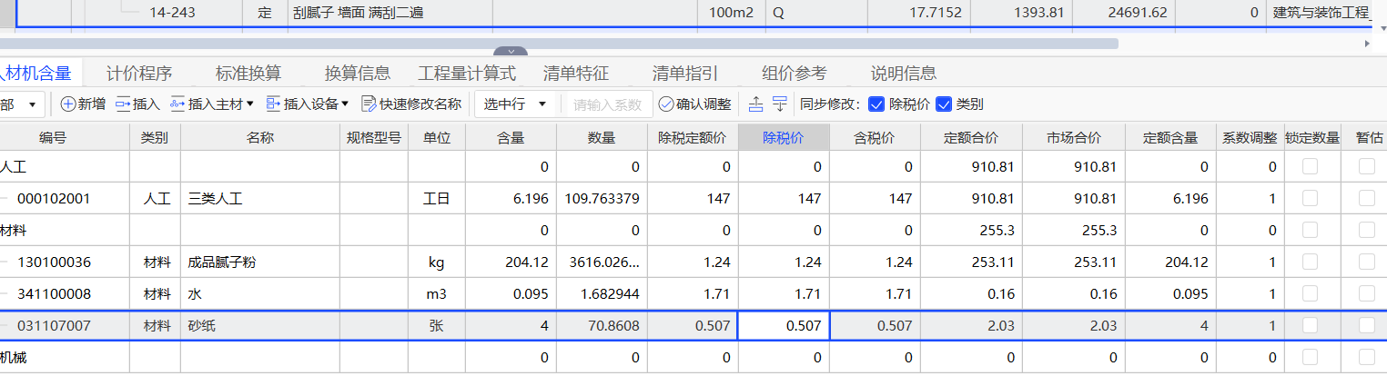Click the 插入设备 icon
The width and height of the screenshot is (1387, 376).
273,104
